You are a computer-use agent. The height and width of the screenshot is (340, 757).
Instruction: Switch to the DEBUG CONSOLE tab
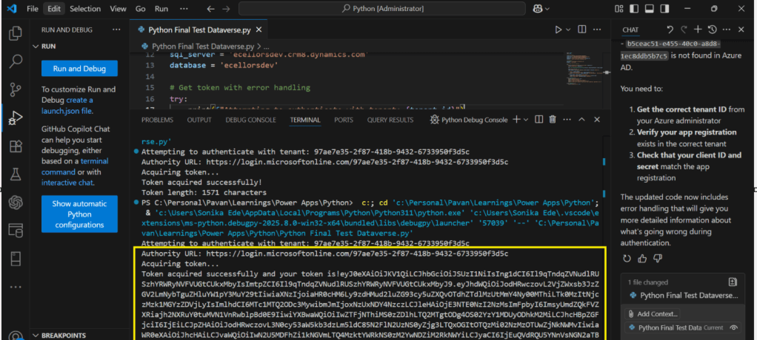pos(250,120)
